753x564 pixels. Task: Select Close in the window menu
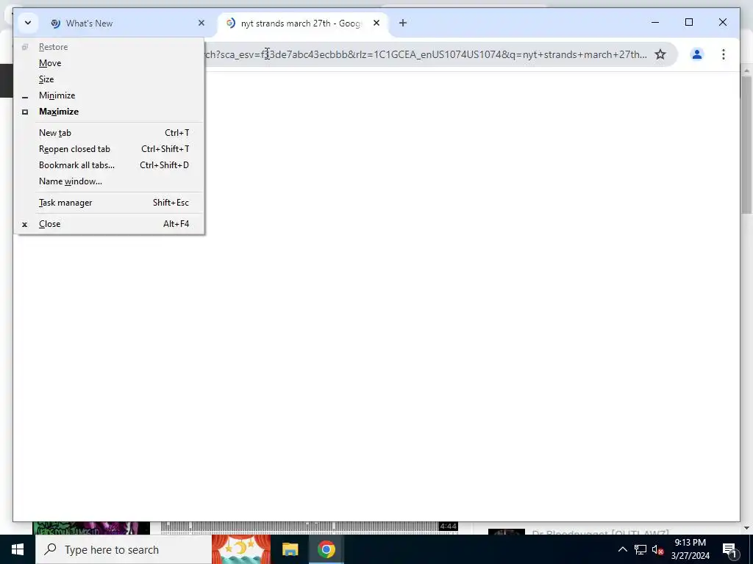point(110,223)
